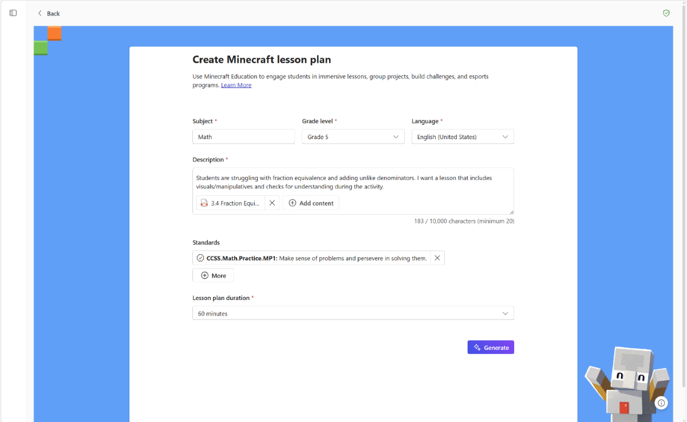Screen dimensions: 687x422
Task: Open the green shield security icon
Action: pyautogui.click(x=666, y=13)
